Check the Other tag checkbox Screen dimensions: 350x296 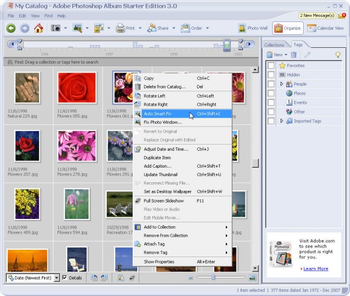click(x=271, y=111)
